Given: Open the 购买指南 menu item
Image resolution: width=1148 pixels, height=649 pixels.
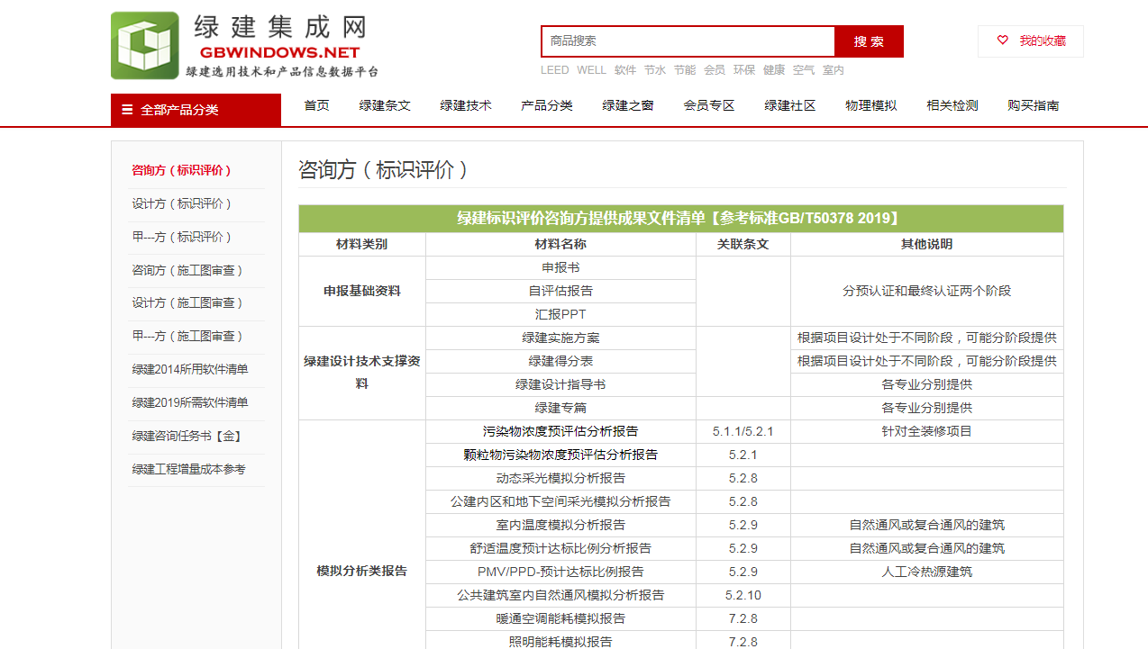Looking at the screenshot, I should pyautogui.click(x=1032, y=105).
